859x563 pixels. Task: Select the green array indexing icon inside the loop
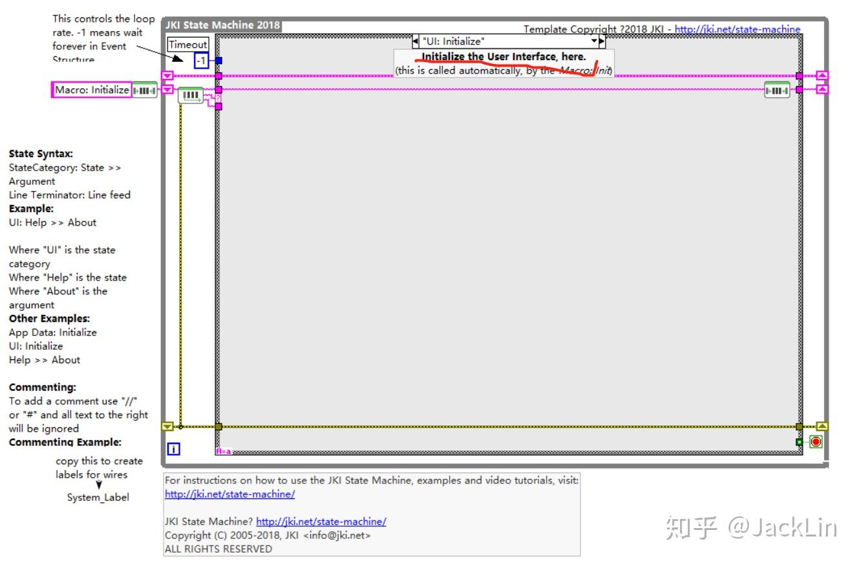coord(191,95)
